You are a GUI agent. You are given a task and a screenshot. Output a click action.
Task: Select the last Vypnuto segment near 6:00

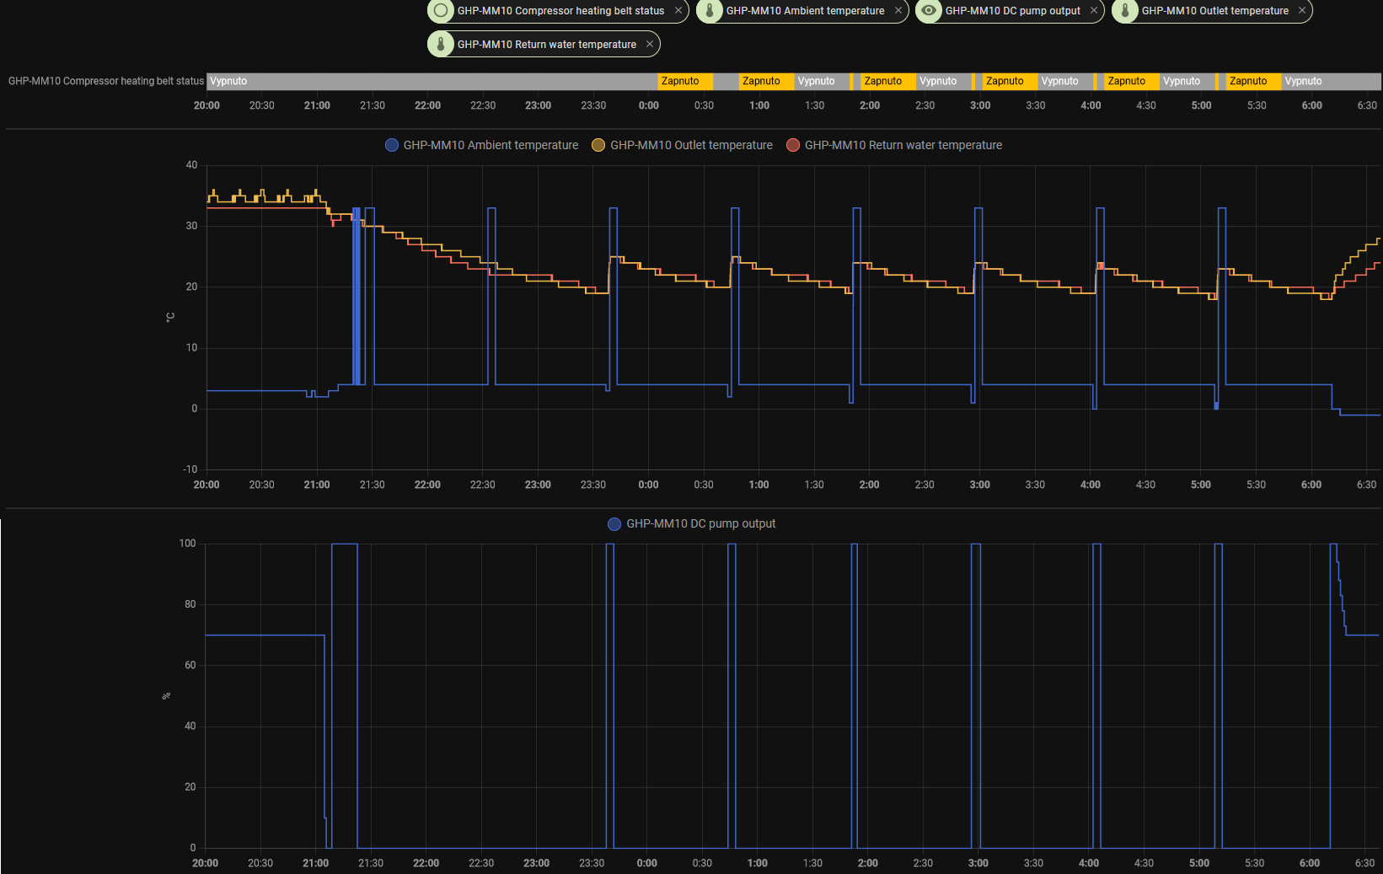(1332, 81)
